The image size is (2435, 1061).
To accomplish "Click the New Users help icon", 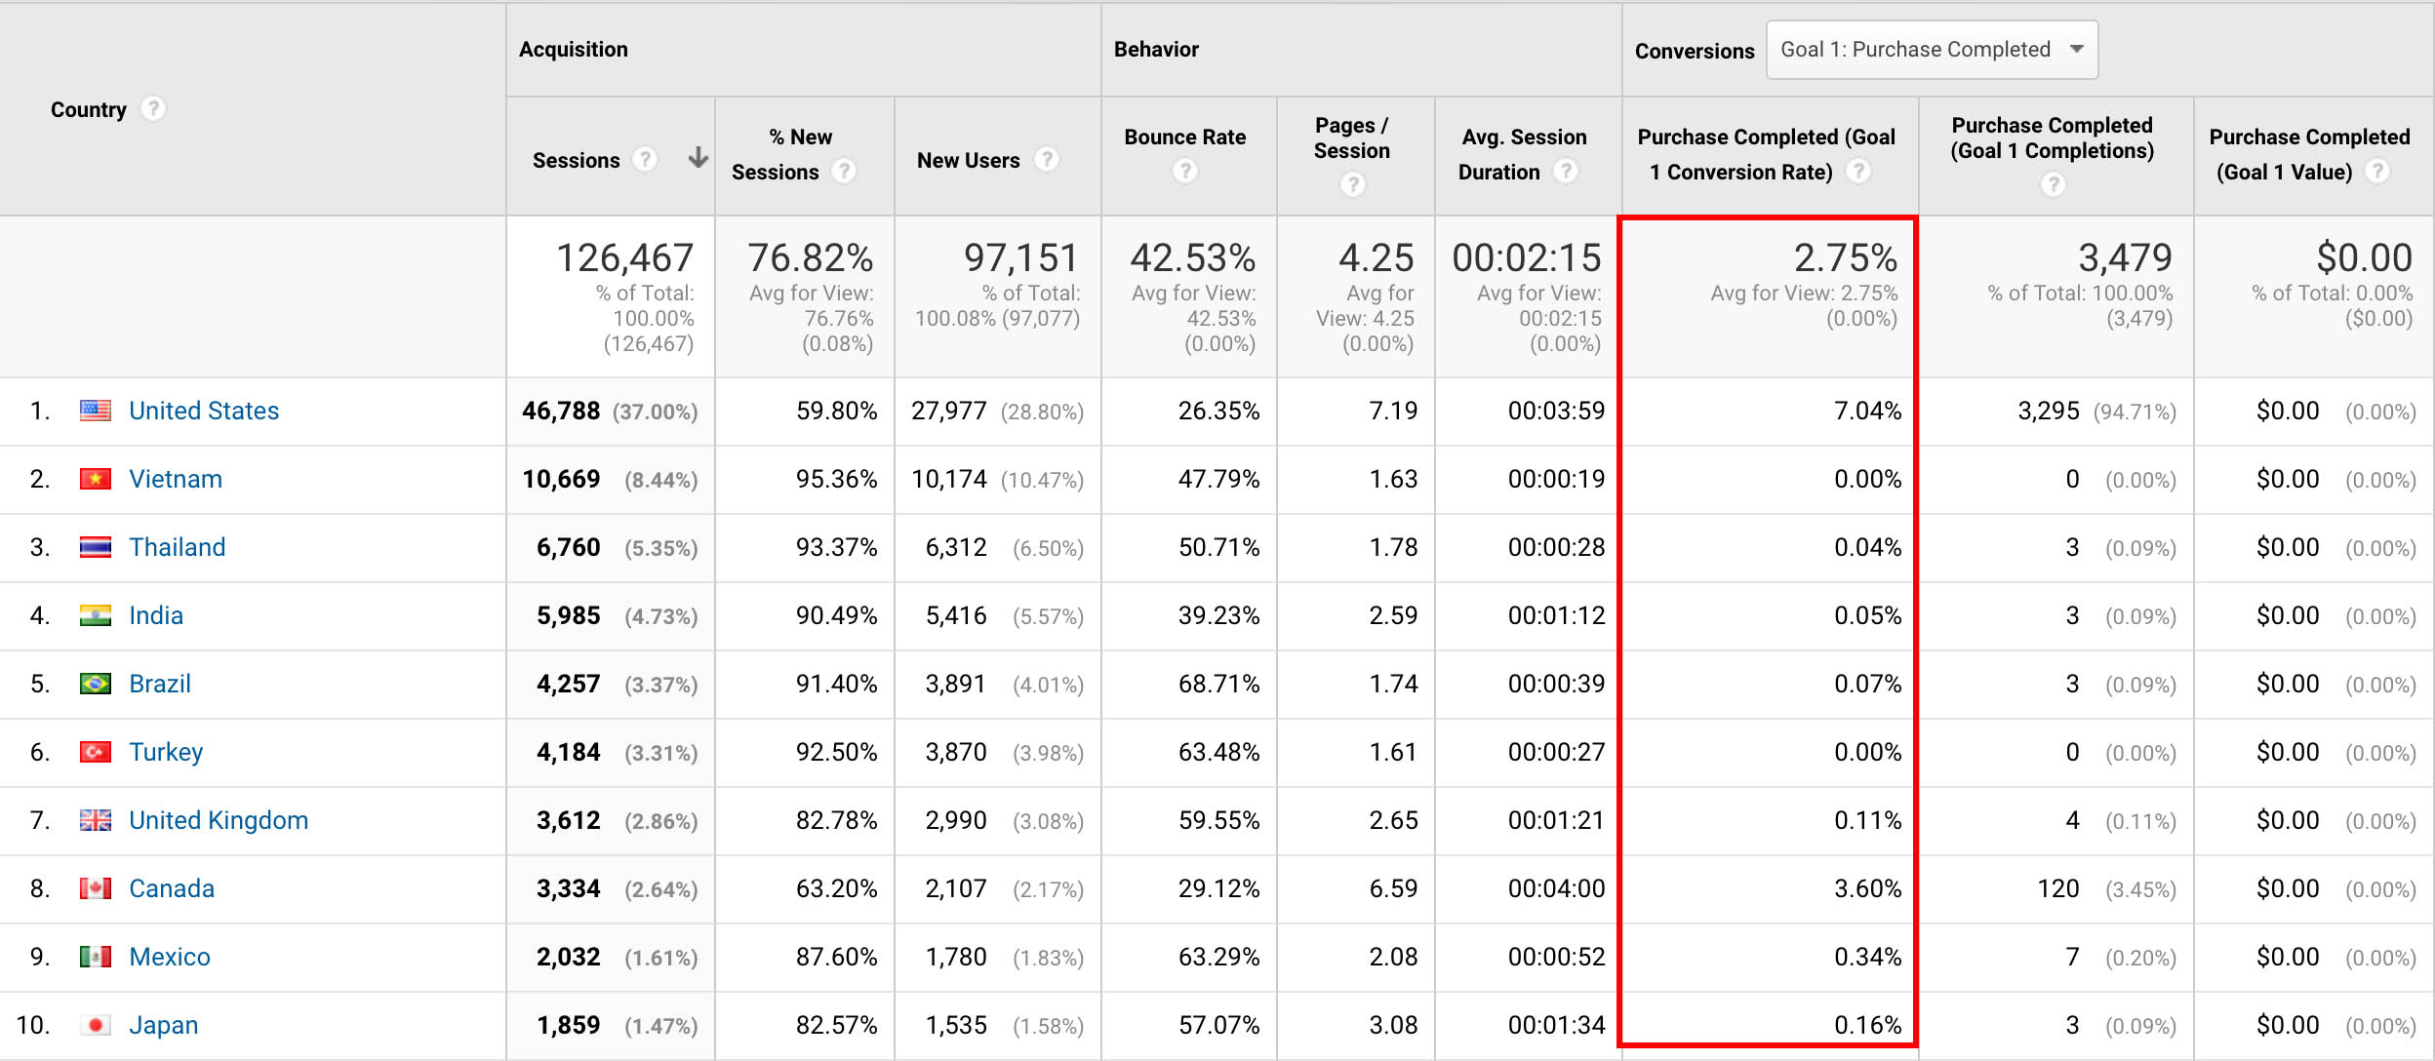I will pos(1046,159).
